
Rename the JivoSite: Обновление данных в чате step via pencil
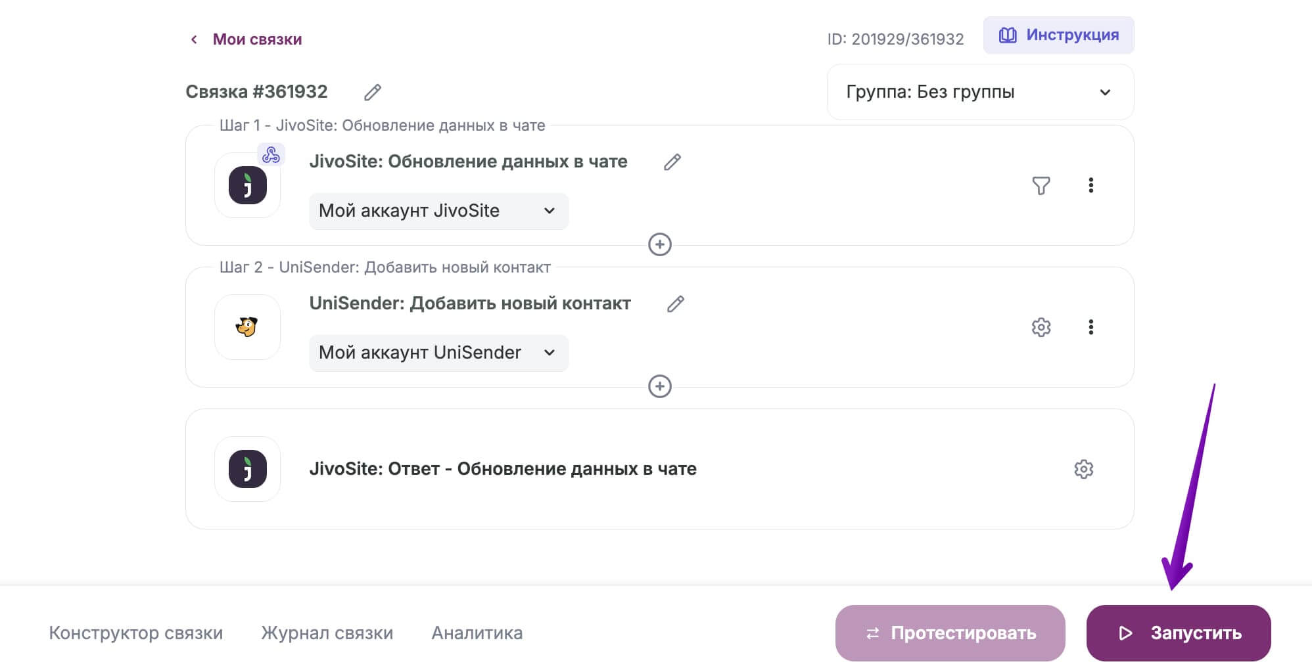click(672, 162)
